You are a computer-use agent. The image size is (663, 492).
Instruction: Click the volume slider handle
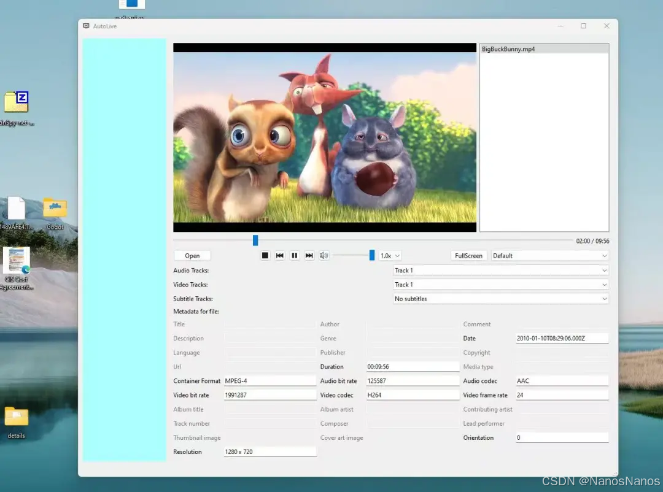372,255
